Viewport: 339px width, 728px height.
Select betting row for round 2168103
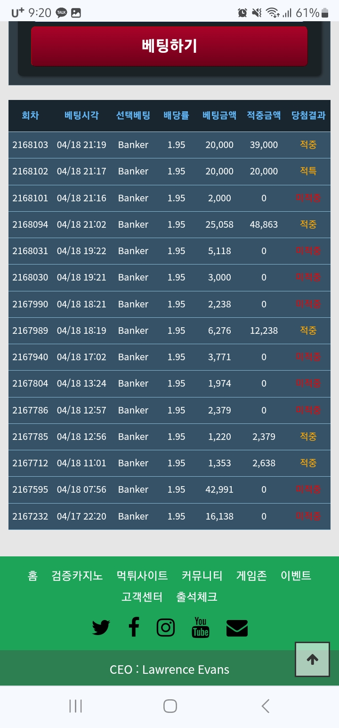pos(169,145)
